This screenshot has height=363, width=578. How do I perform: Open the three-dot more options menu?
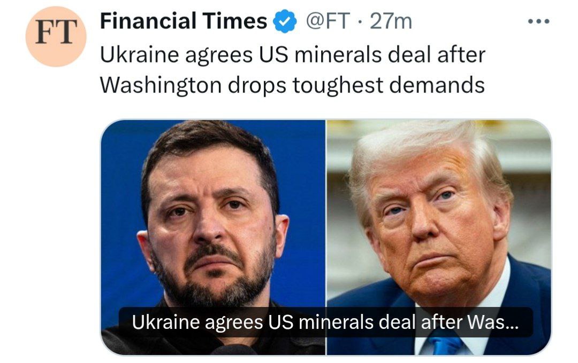tap(539, 22)
